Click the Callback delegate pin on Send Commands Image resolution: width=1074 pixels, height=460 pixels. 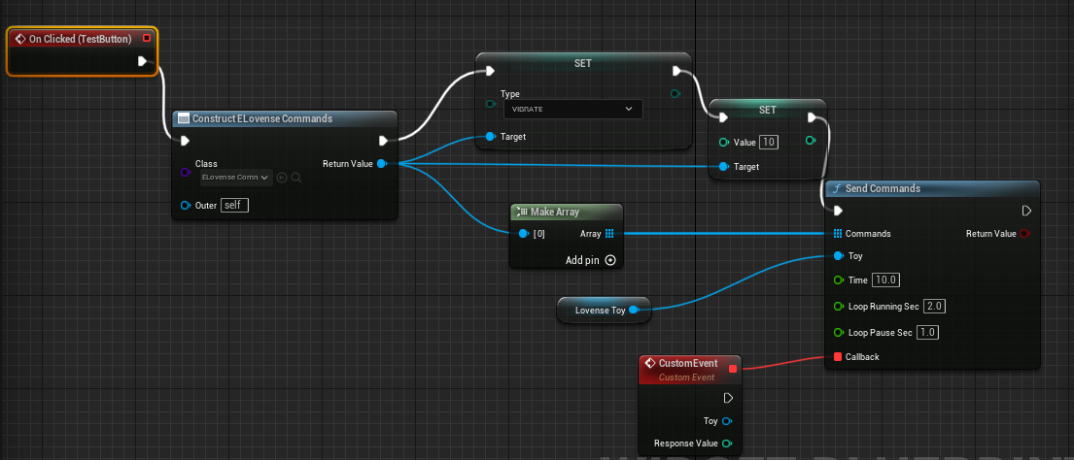coord(838,357)
